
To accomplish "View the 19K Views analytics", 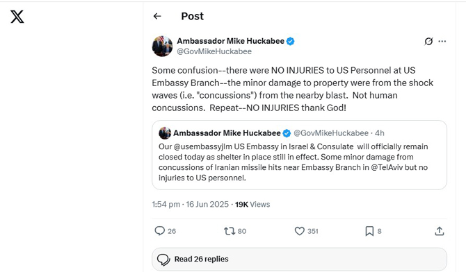I will [252, 205].
